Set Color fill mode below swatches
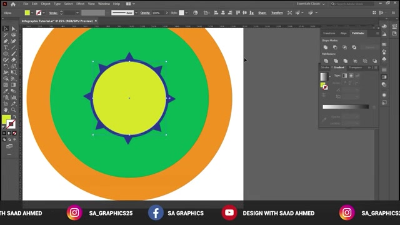The width and height of the screenshot is (400, 225). (4, 133)
